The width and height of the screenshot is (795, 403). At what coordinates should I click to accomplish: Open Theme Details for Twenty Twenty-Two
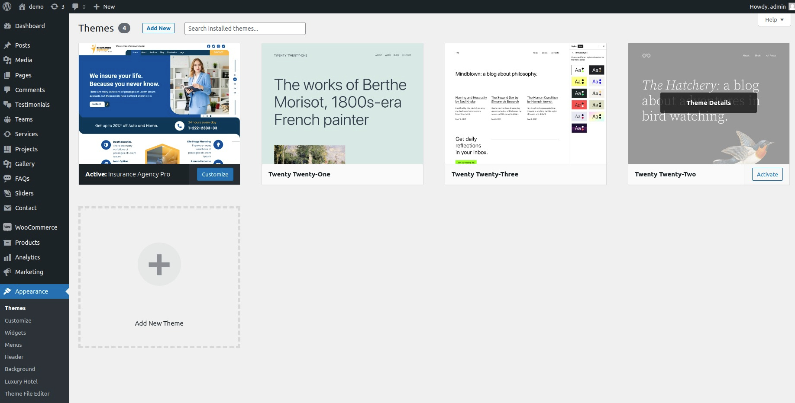pos(708,103)
